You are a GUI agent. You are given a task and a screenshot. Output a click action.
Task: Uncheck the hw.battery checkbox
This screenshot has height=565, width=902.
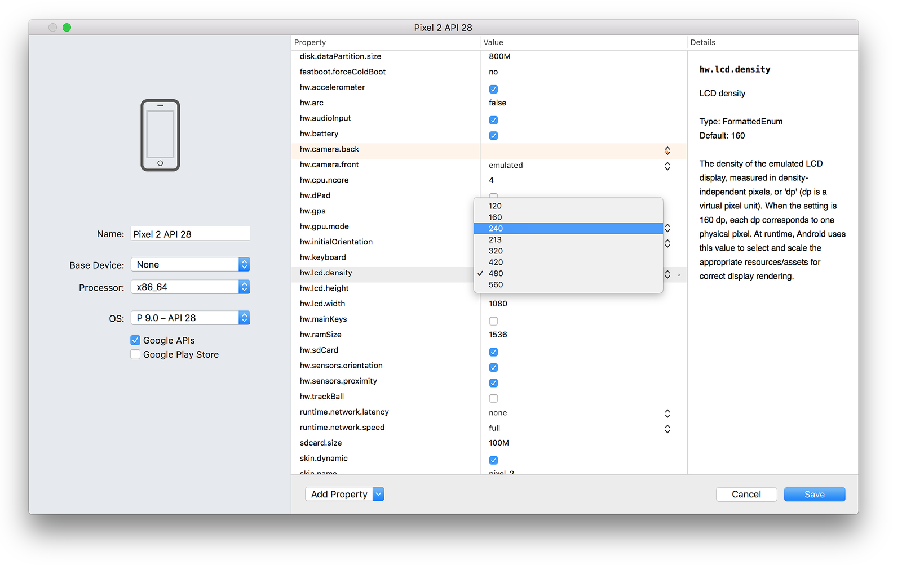coord(493,135)
